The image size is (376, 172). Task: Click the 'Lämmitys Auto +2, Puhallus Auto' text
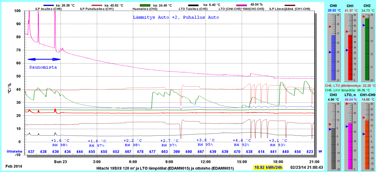pos(175,17)
